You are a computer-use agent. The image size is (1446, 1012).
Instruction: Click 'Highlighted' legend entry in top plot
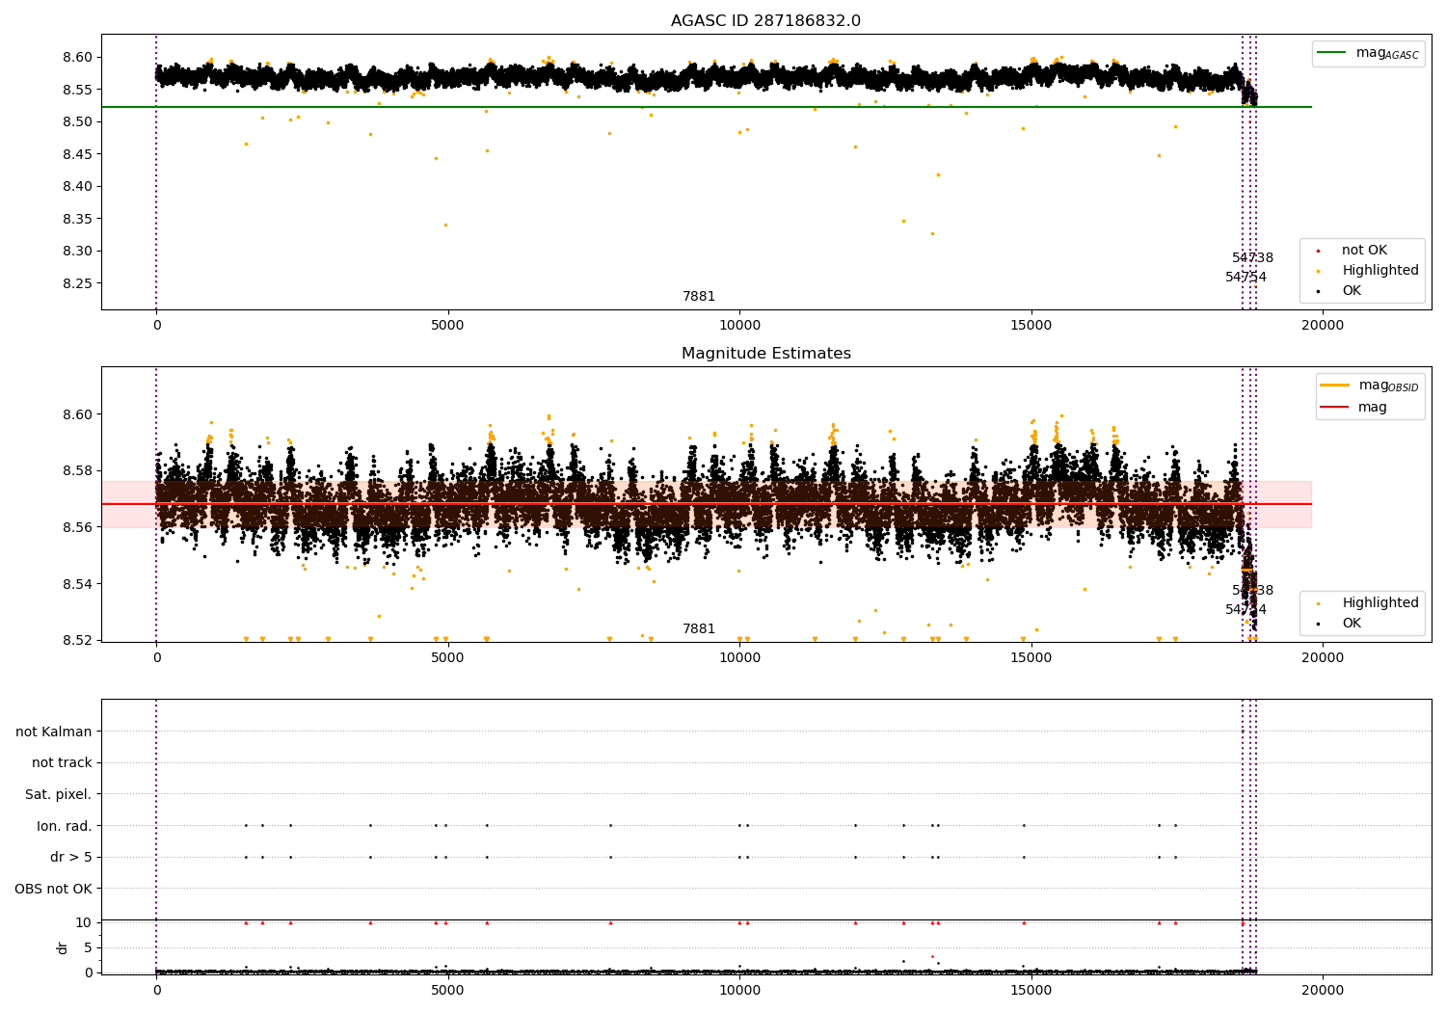coord(1379,271)
